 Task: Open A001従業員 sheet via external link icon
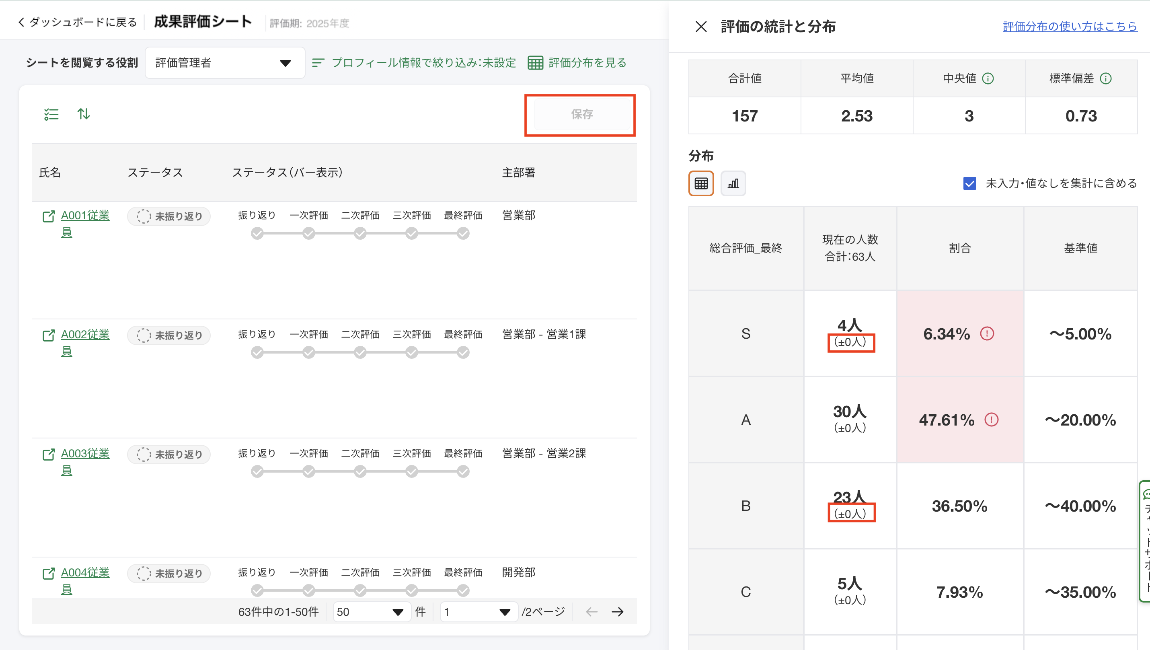coord(48,216)
